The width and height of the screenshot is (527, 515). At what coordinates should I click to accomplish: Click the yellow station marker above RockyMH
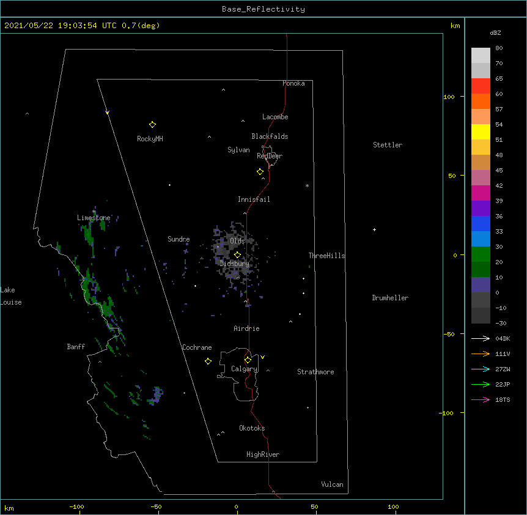point(152,124)
